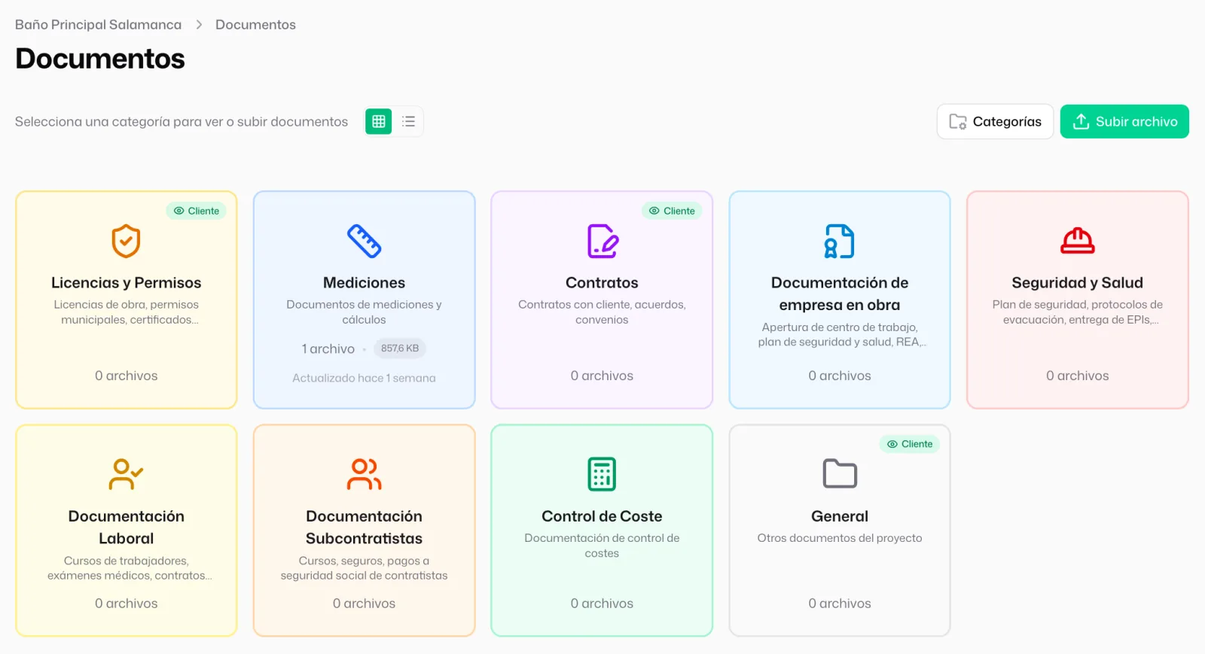Click the folder icon in General card
Screen dimensions: 1205x654
coord(840,474)
